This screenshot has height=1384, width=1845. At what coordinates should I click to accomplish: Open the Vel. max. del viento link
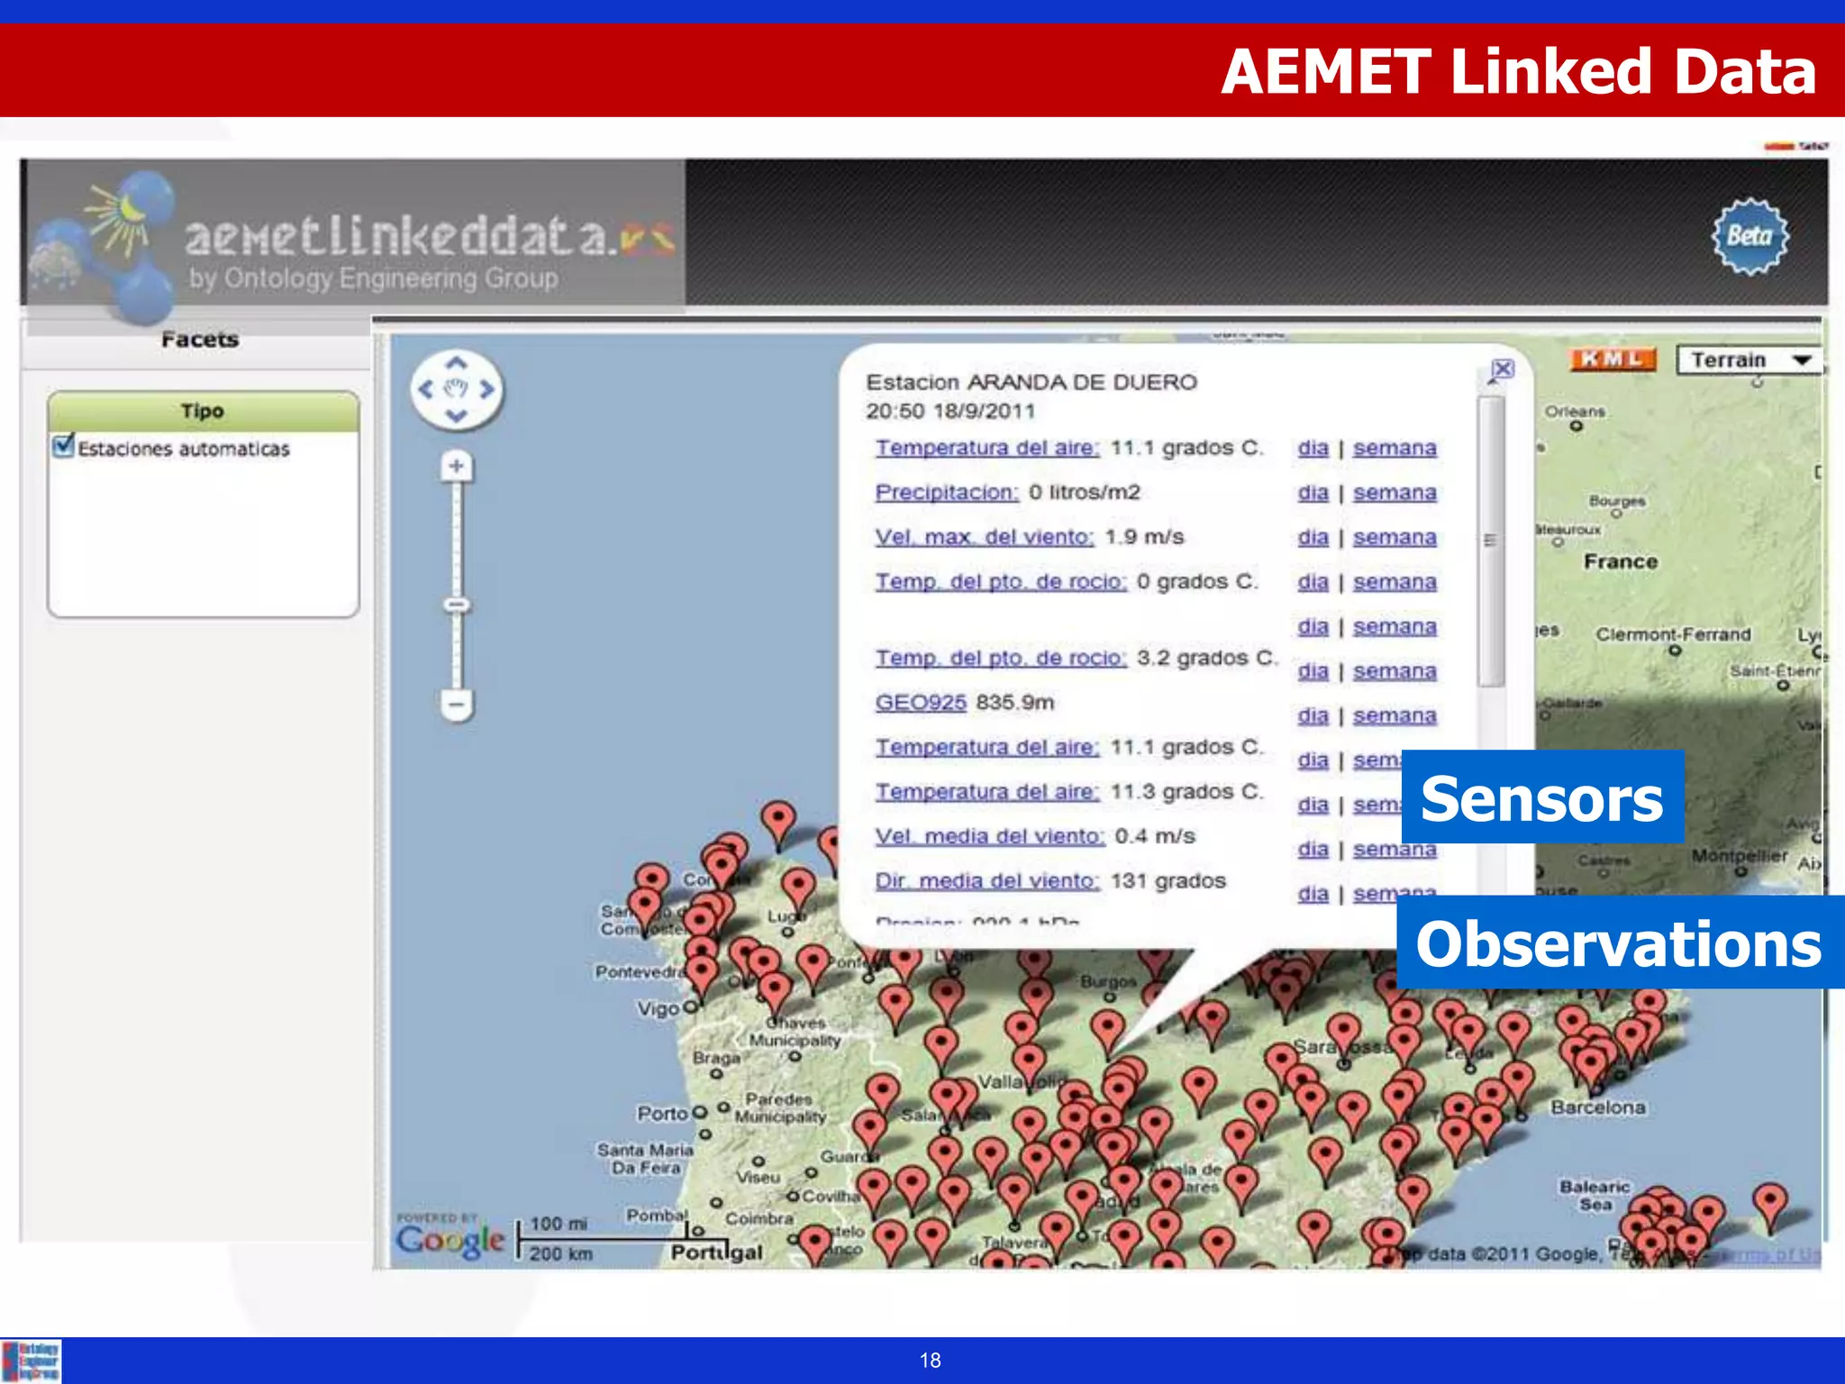(985, 537)
